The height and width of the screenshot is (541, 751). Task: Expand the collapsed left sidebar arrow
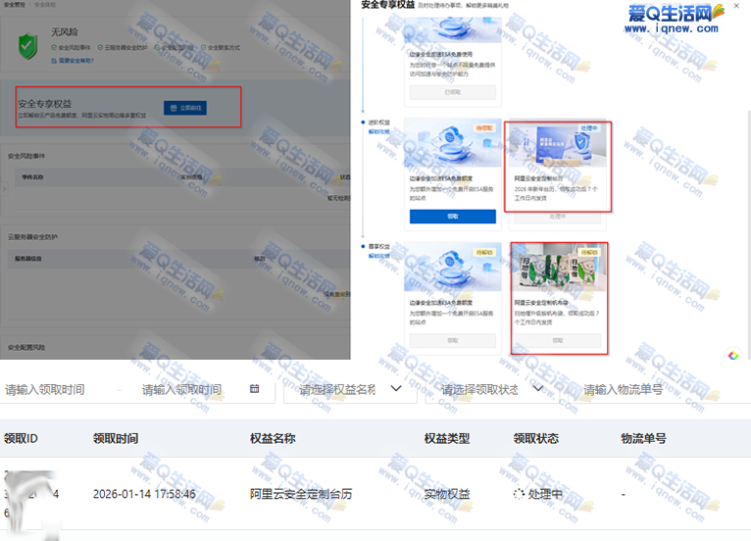click(x=4, y=188)
